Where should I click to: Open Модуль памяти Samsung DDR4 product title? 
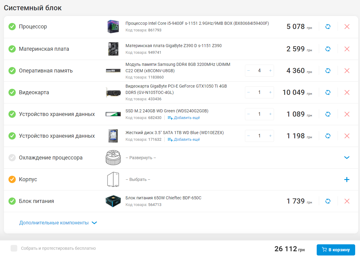[178, 68]
